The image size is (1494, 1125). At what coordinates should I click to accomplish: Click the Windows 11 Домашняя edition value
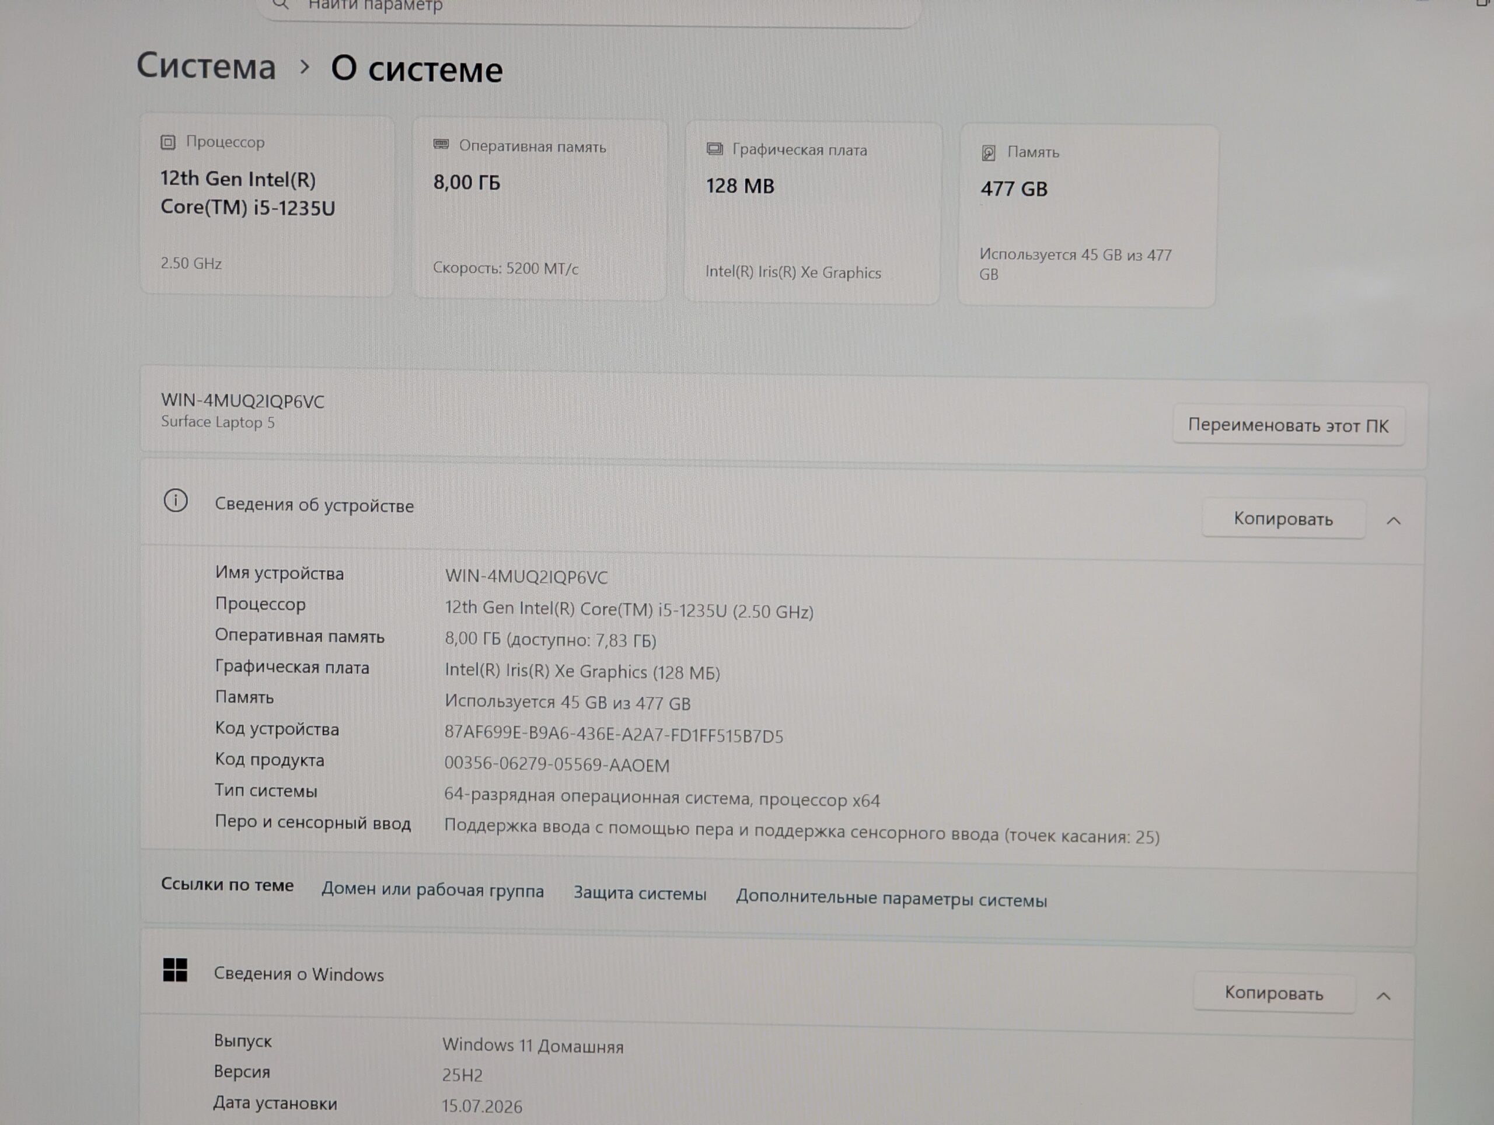pyautogui.click(x=533, y=1046)
